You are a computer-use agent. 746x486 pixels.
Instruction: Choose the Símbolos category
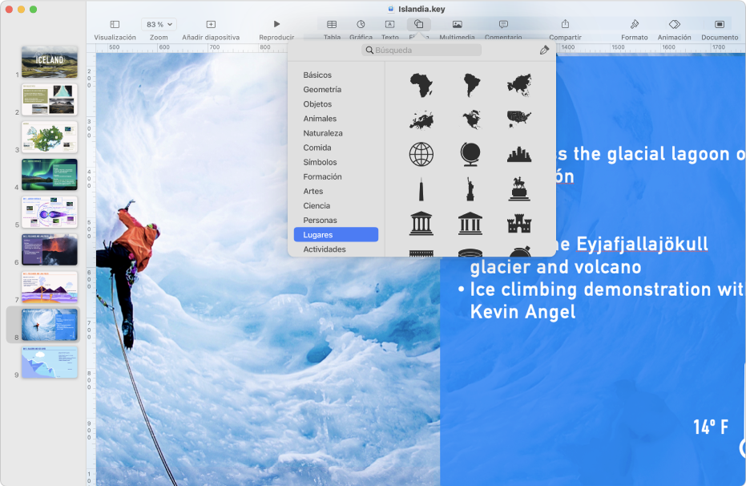320,162
